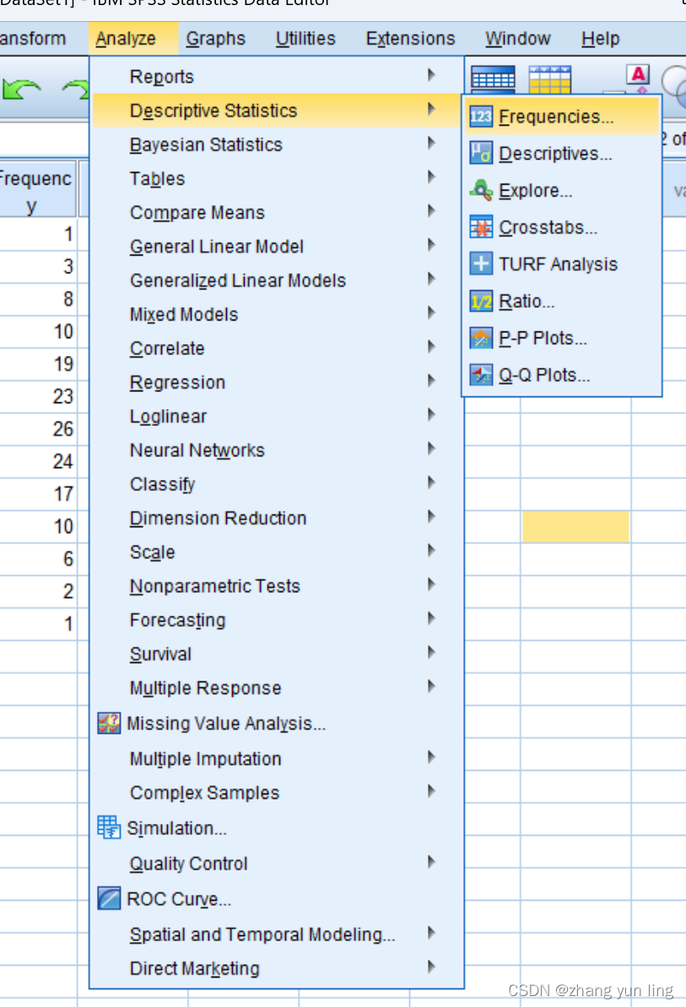Click the Frequency column header
The width and height of the screenshot is (686, 1007).
pyautogui.click(x=38, y=189)
